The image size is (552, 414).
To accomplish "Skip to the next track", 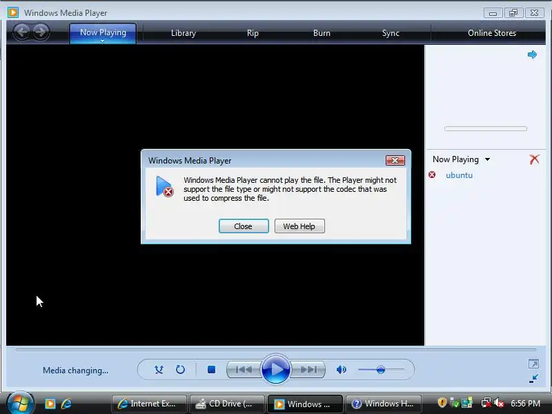I will 308,369.
